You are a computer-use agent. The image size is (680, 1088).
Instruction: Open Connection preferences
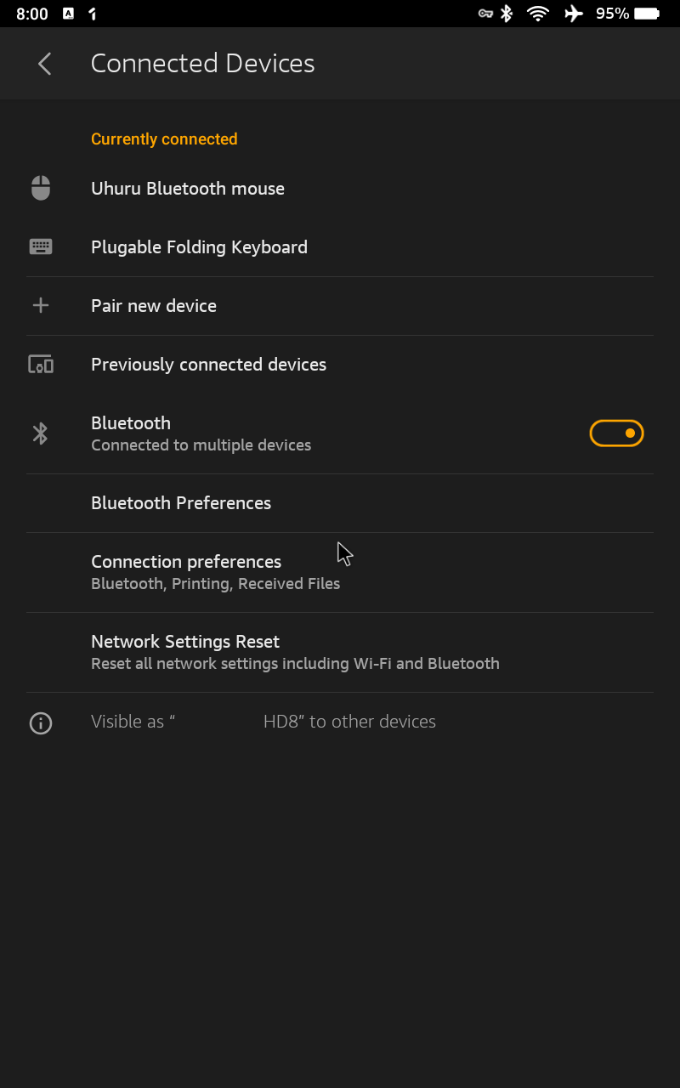[x=186, y=571]
